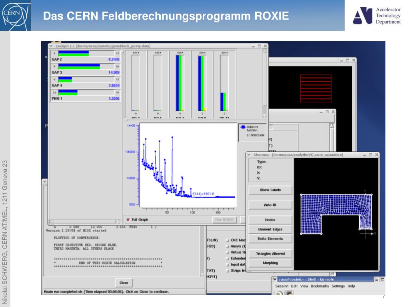Screen dimensions: 409x307
Task: Toggle the Full Graph checkbox
Action: 128,220
